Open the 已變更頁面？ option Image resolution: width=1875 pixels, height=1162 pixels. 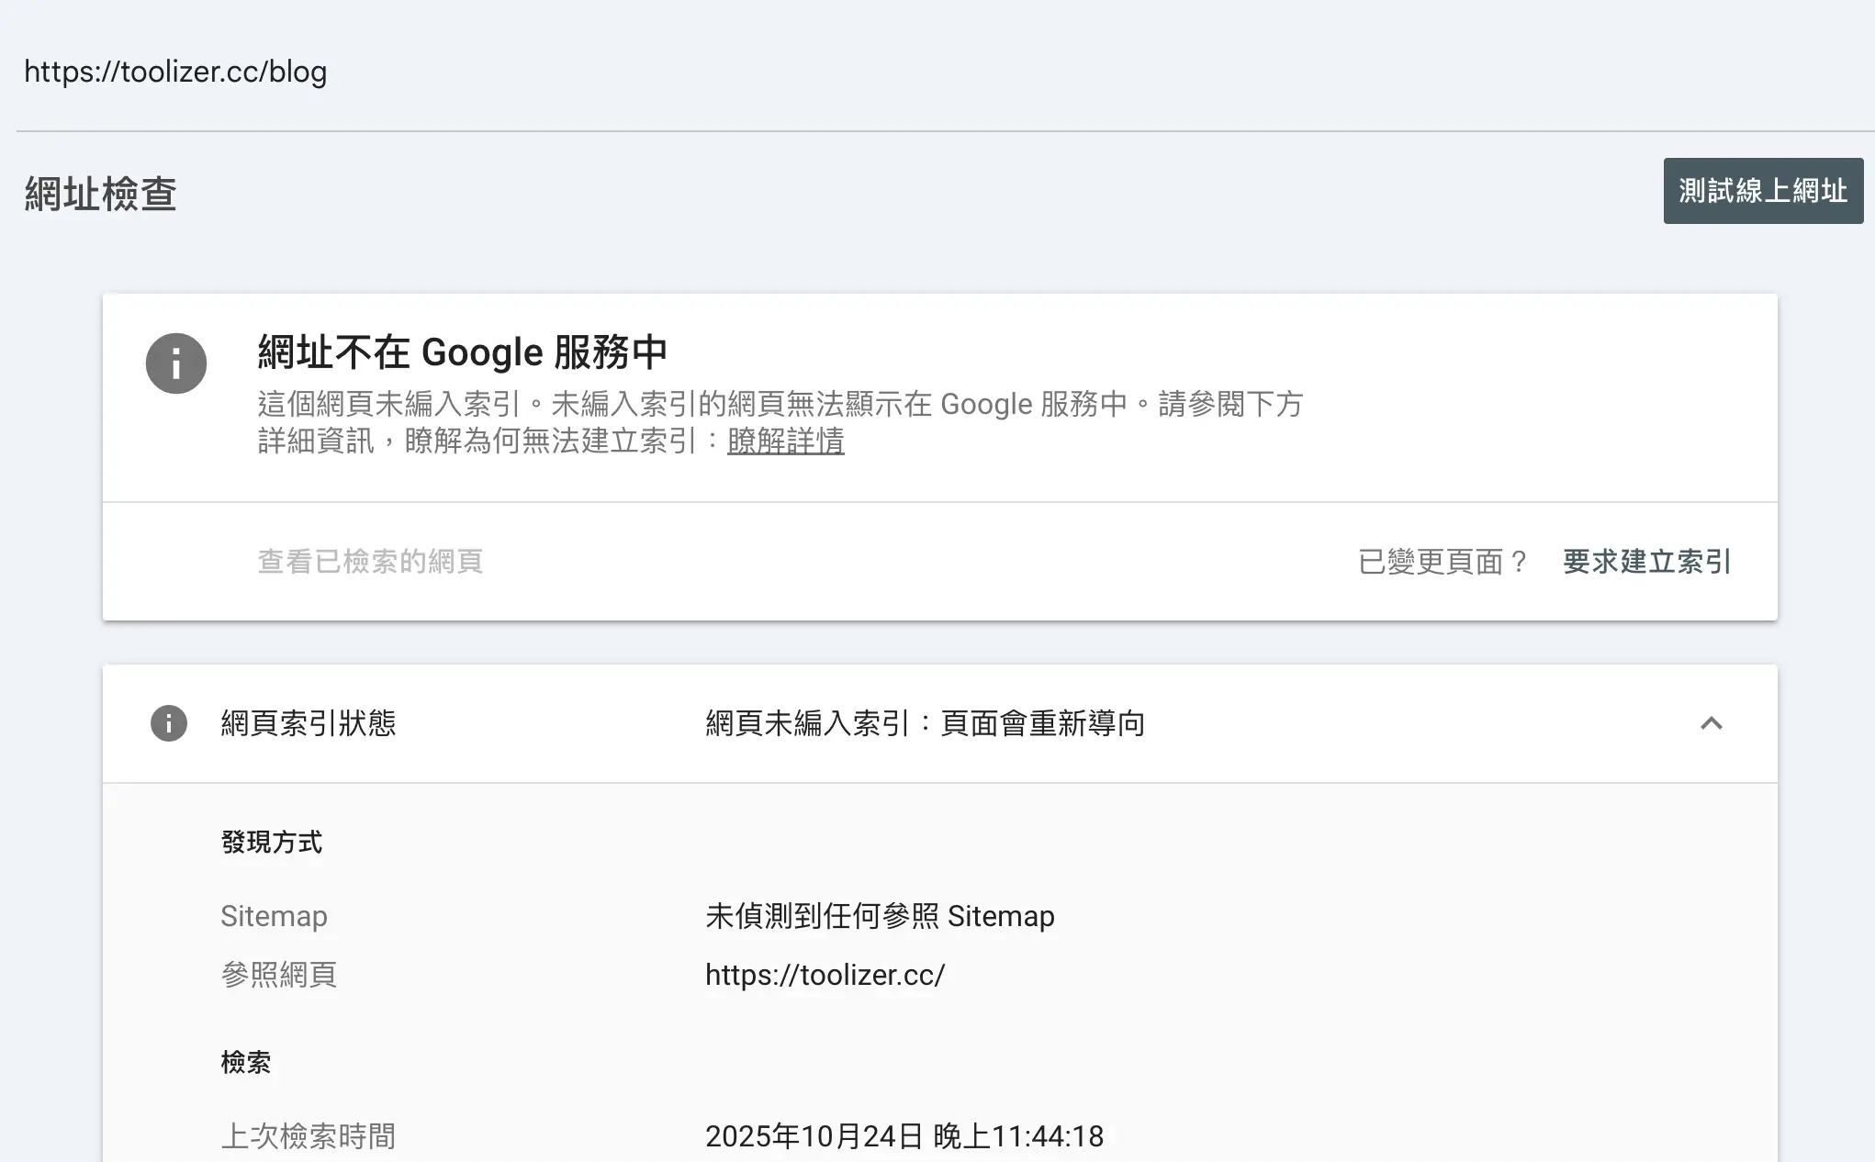[x=1442, y=562]
